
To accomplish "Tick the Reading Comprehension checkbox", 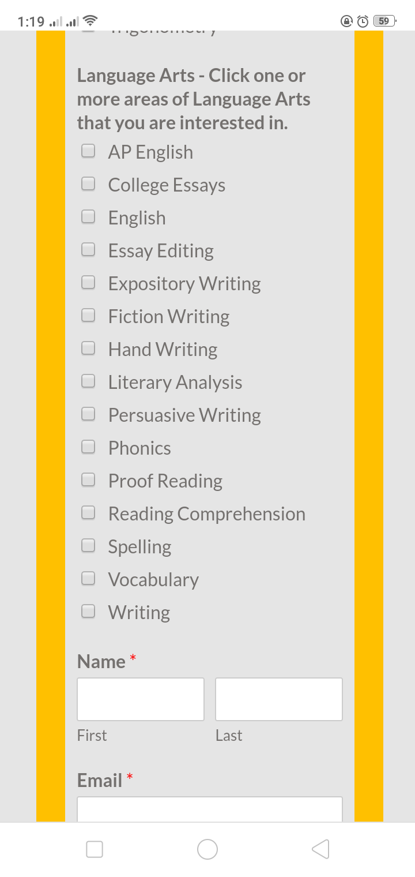I will tap(88, 513).
